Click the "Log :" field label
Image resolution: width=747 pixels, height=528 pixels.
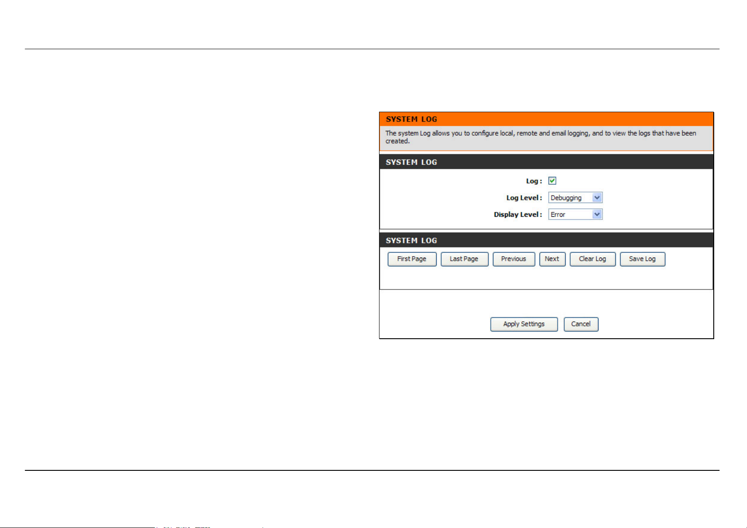[x=534, y=181]
